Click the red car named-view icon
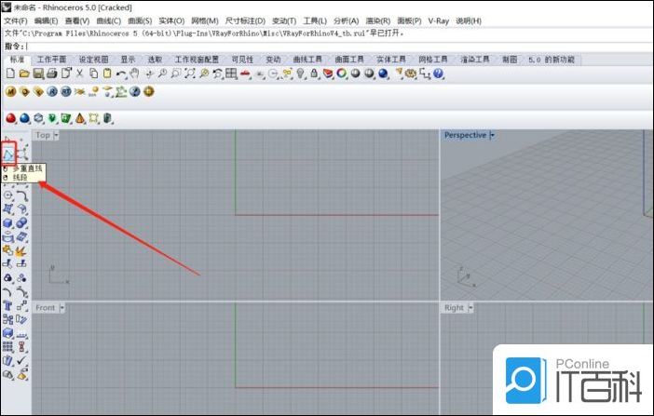The image size is (654, 416). pos(245,74)
